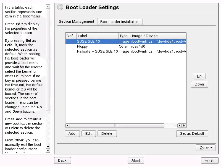
Task: Click the right arrow on the table scrollbar
Action: pos(184,125)
